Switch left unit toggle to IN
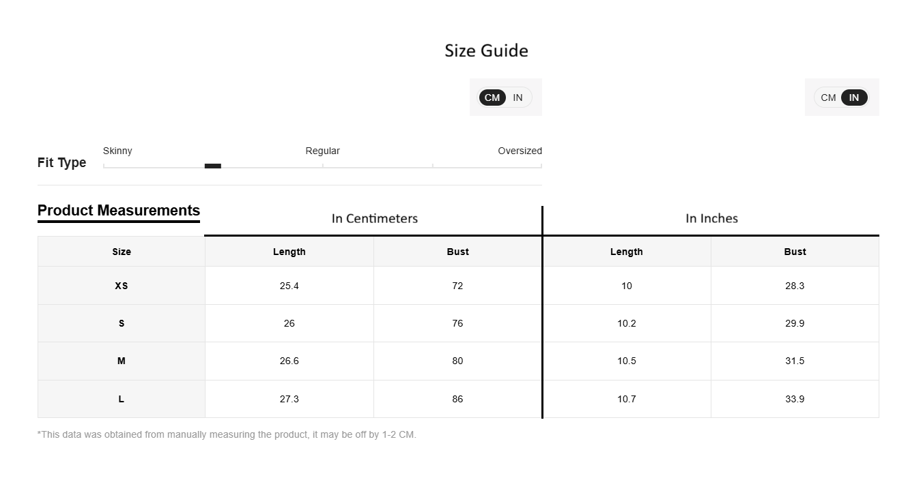This screenshot has height=478, width=921. point(518,98)
